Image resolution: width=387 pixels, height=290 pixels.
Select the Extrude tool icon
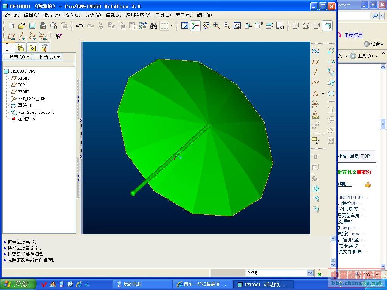pos(331,51)
